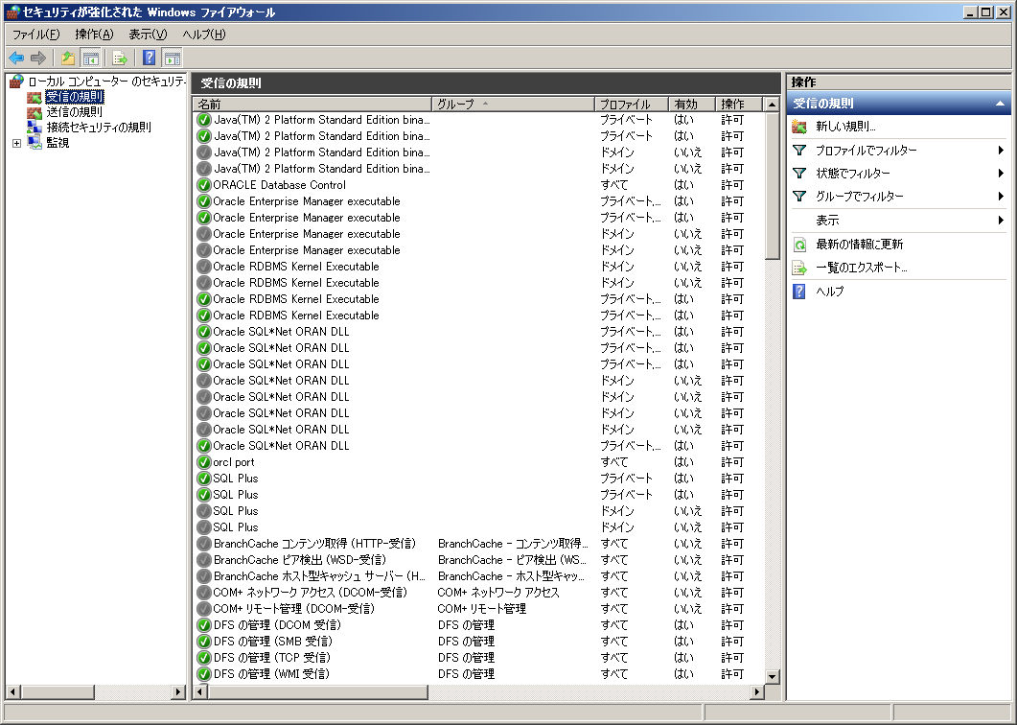Click the tree pane horizontal scrollbar thumb
Image resolution: width=1017 pixels, height=725 pixels.
tap(58, 691)
